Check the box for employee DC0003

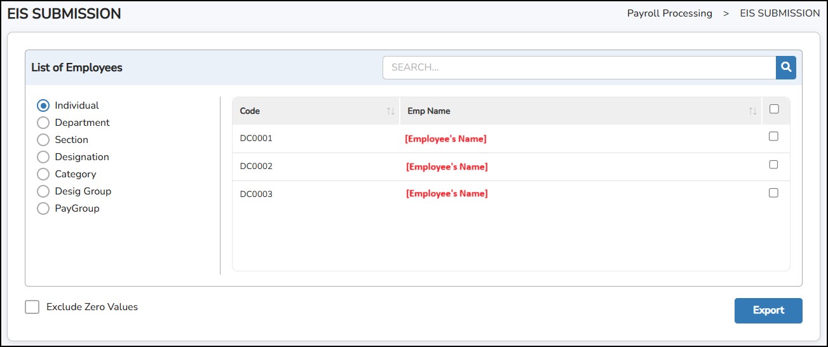[773, 193]
